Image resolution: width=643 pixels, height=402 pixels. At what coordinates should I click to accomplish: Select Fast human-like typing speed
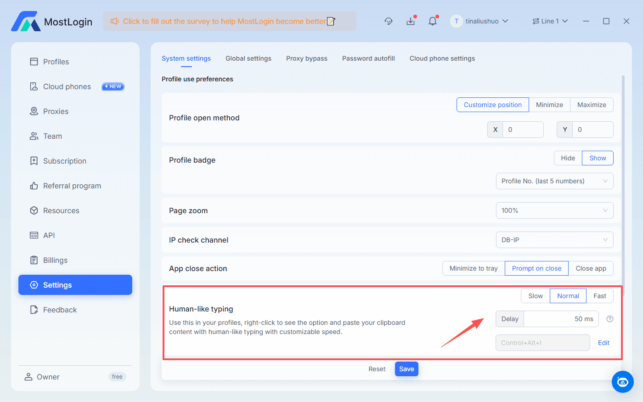[600, 295]
